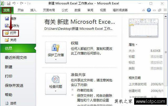
Task: Click 添加标题 to add a title
Action: [x=156, y=57]
